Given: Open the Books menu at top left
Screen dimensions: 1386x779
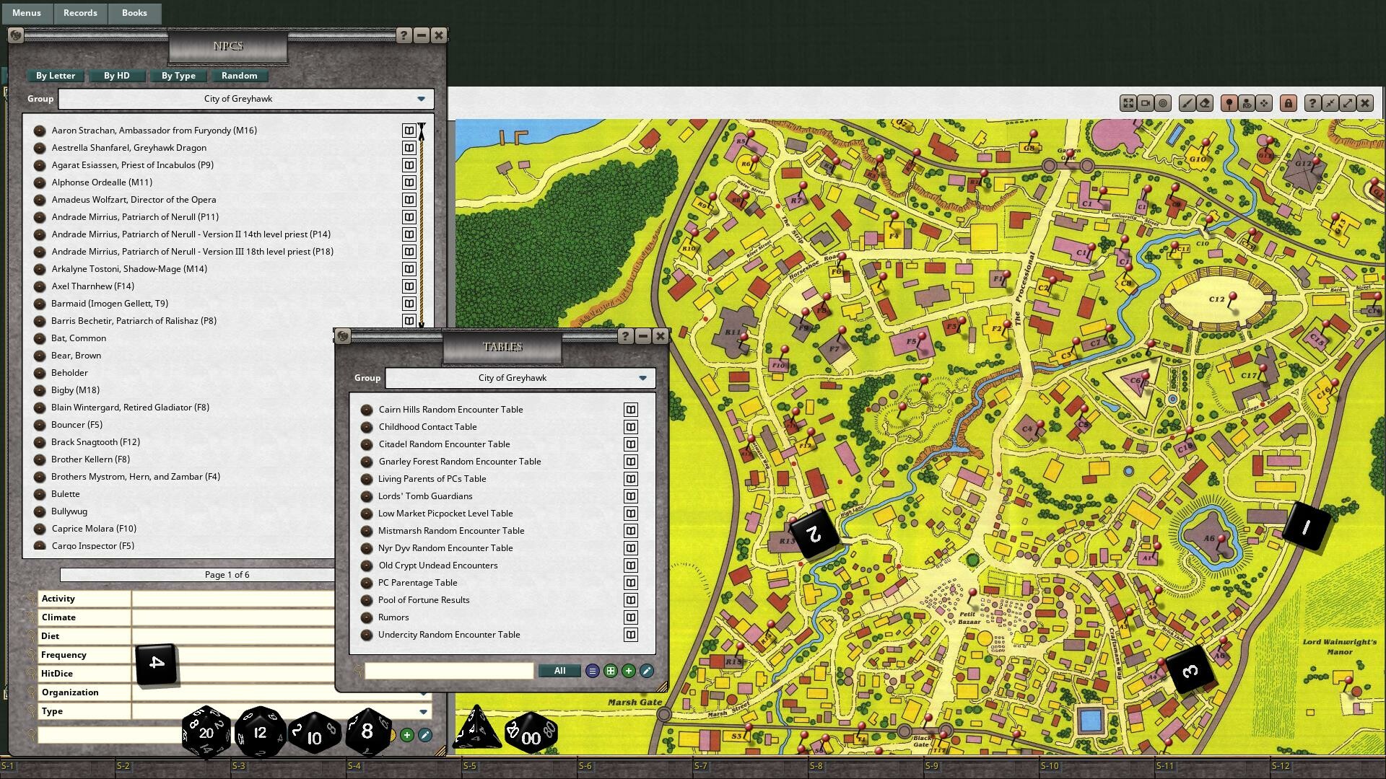Looking at the screenshot, I should 134,12.
